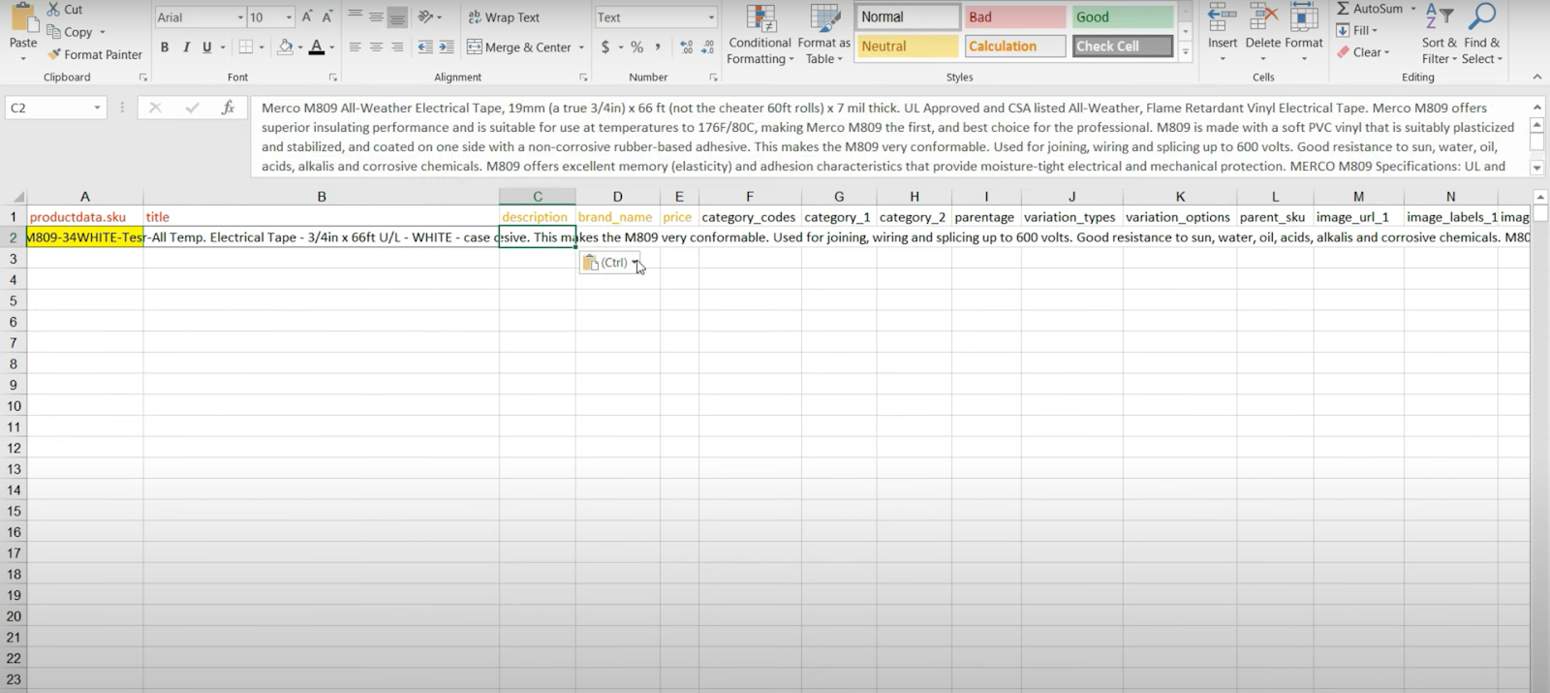Decrease cell indent
The width and height of the screenshot is (1550, 693).
click(424, 47)
